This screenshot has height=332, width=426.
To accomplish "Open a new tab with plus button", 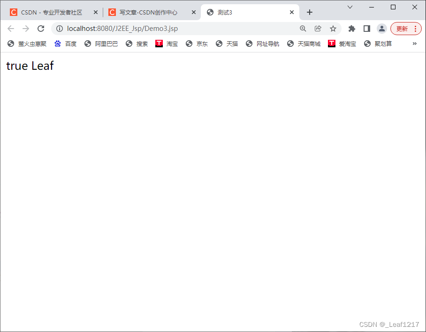I will [310, 12].
